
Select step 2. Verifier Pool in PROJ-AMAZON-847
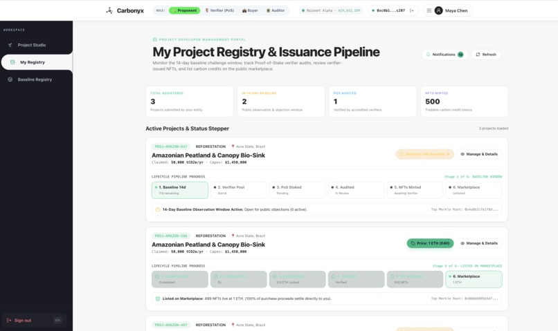pyautogui.click(x=239, y=190)
